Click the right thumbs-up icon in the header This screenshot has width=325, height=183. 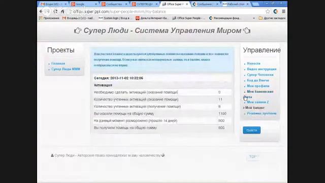[247, 30]
